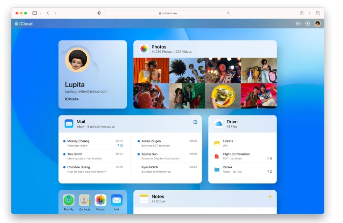Image resolution: width=343 pixels, height=223 pixels.
Task: Open the Flight Confirmation PDF file
Action: tap(243, 156)
